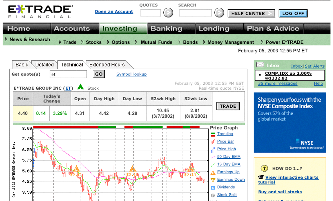Click the 50 Day EMA legend line icon
The width and height of the screenshot is (333, 201).
point(213,157)
